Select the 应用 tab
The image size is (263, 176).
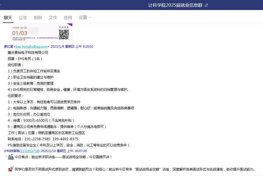click(x=68, y=17)
